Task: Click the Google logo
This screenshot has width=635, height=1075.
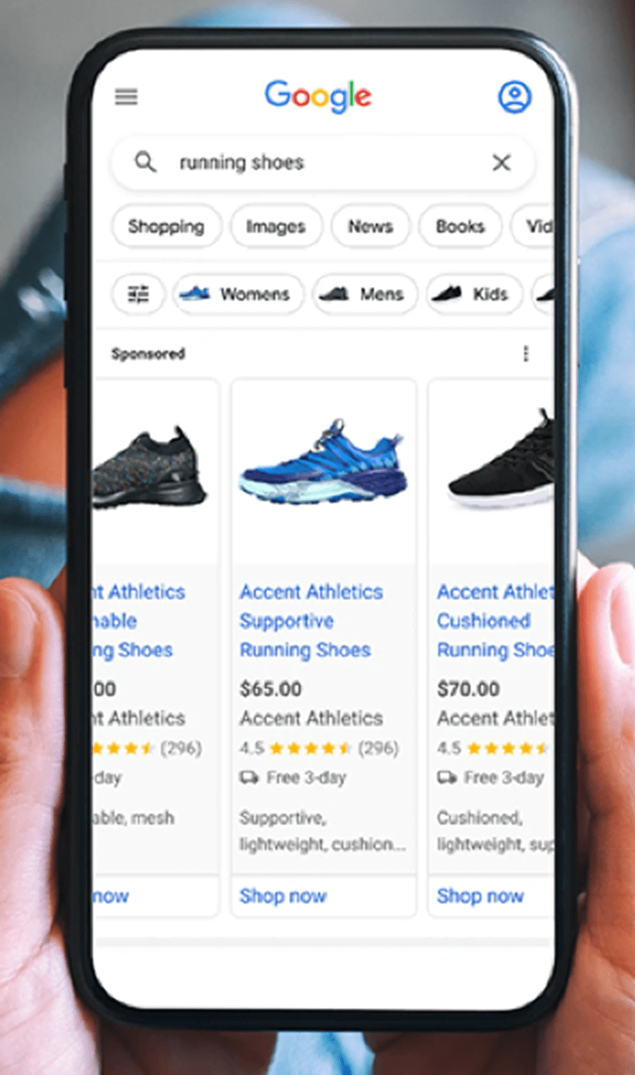Action: tap(317, 97)
